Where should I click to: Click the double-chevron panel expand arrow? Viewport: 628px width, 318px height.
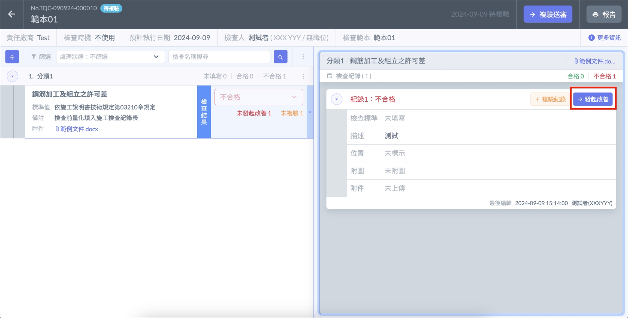(x=310, y=112)
